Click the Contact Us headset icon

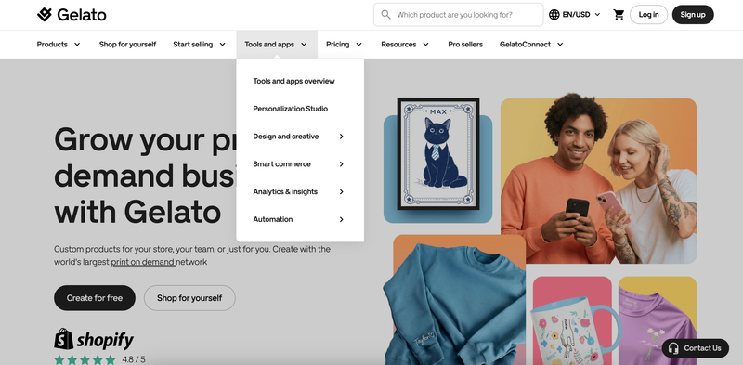coord(672,348)
